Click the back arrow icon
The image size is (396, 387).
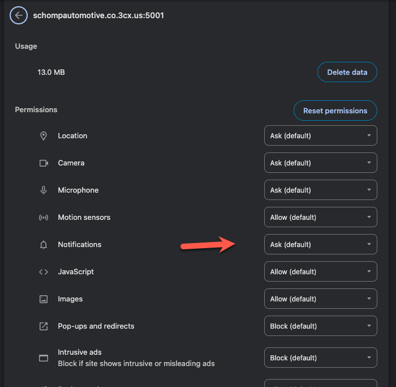(19, 16)
